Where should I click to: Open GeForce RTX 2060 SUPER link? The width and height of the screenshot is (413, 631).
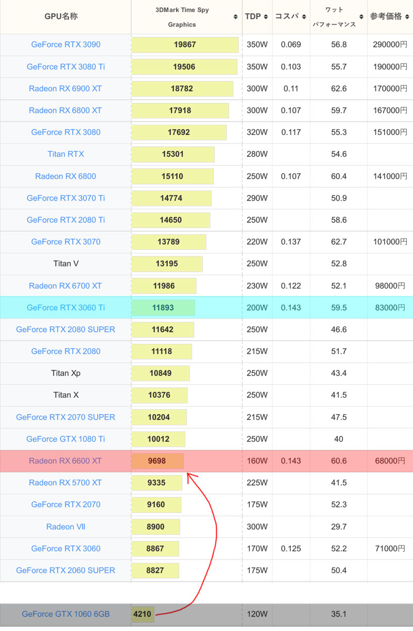click(66, 570)
